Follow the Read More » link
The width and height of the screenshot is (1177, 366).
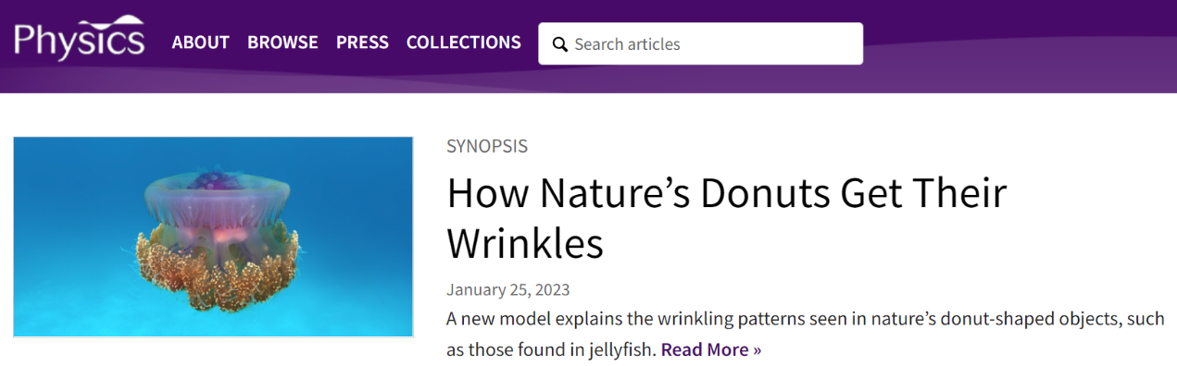coord(711,349)
